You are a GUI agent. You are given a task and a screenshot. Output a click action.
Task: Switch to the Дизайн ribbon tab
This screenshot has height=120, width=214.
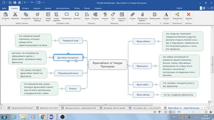[x=48, y=8]
